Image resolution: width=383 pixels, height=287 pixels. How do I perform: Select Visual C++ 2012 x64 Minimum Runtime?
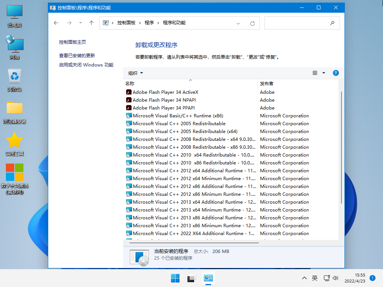190,178
